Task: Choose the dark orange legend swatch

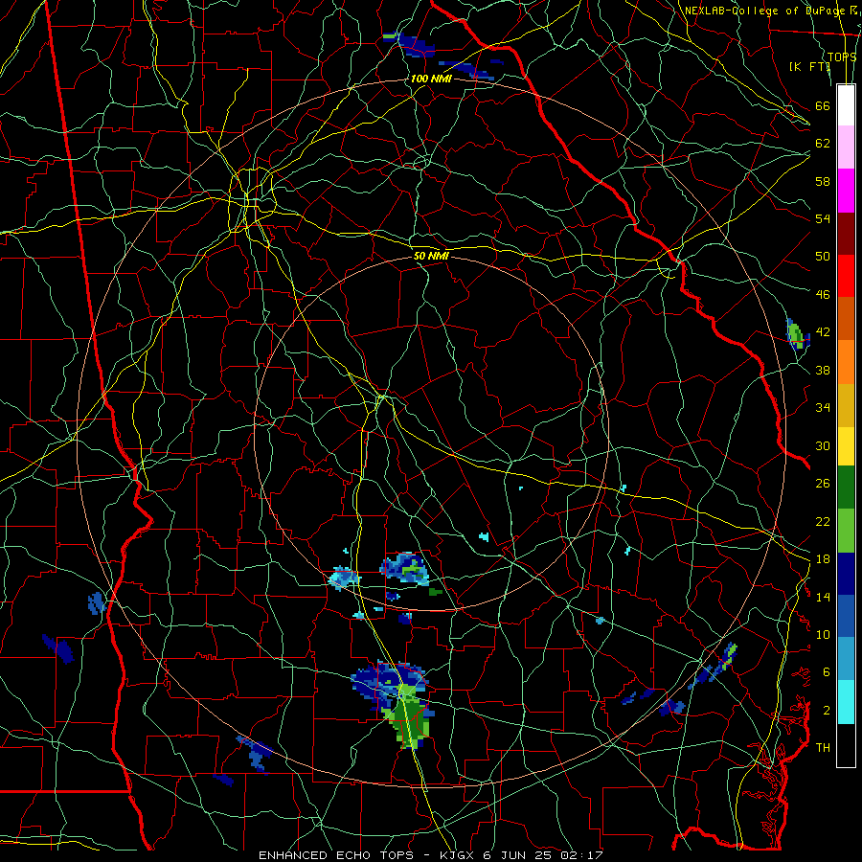Action: (846, 318)
